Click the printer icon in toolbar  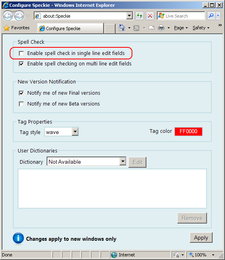click(x=161, y=28)
